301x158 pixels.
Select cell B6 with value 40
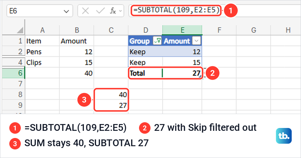point(77,73)
